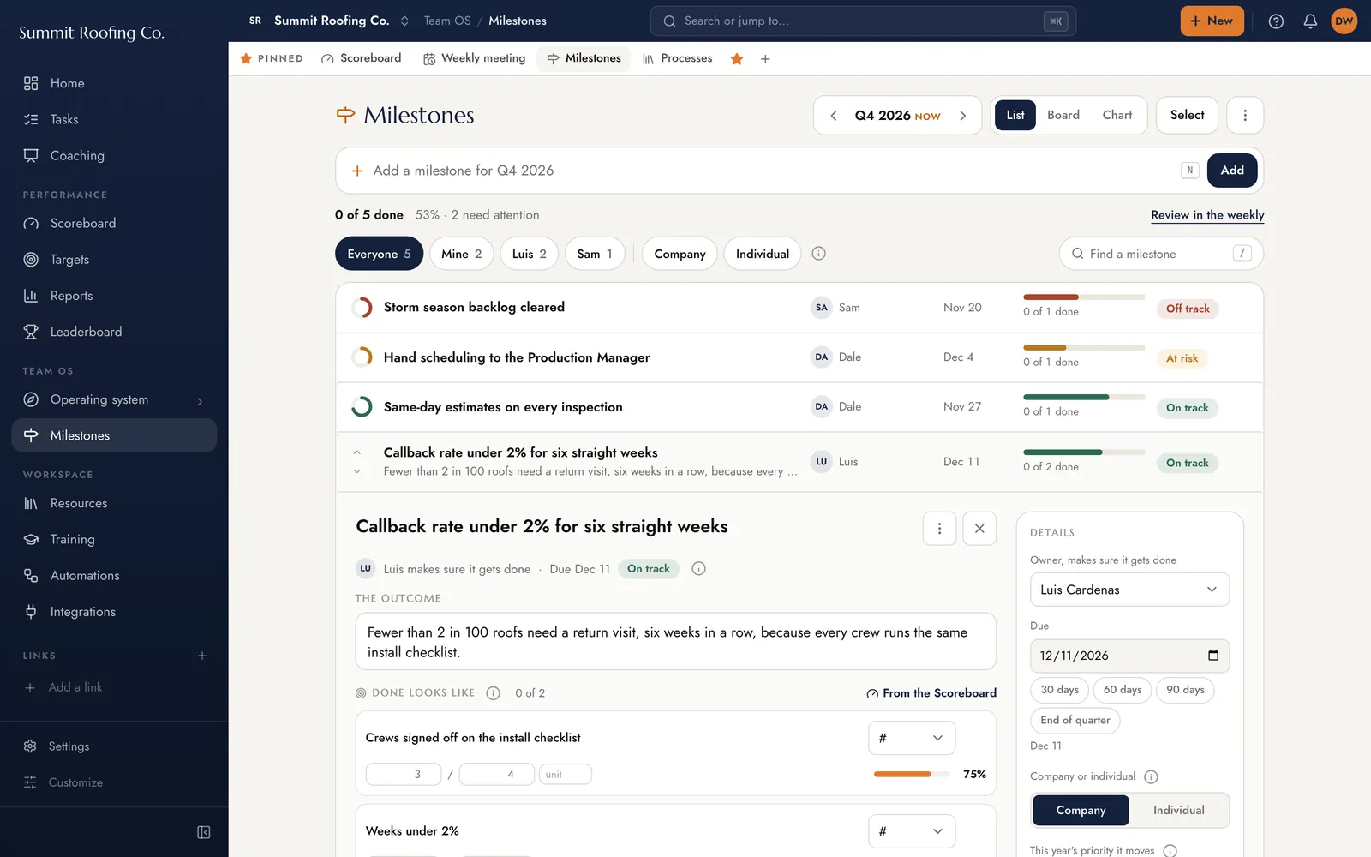Filter milestones by Everyone chip

379,254
